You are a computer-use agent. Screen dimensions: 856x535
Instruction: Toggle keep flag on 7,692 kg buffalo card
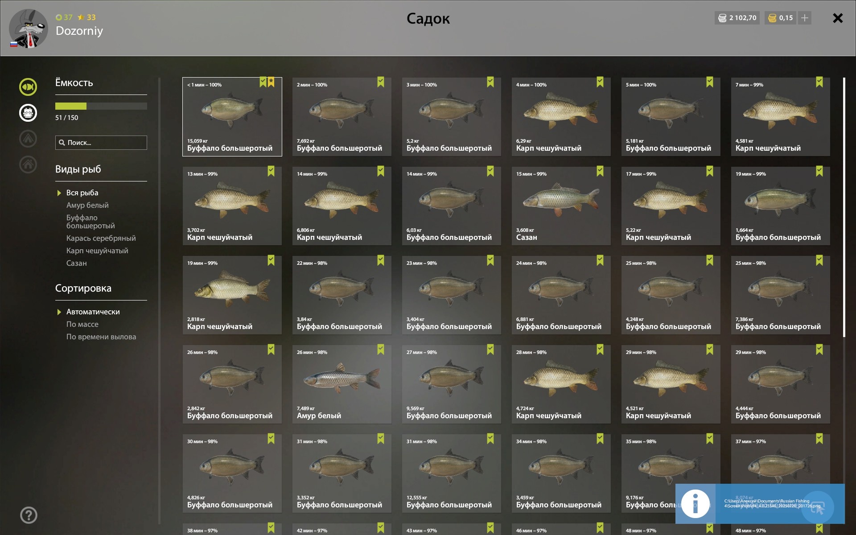click(x=381, y=82)
